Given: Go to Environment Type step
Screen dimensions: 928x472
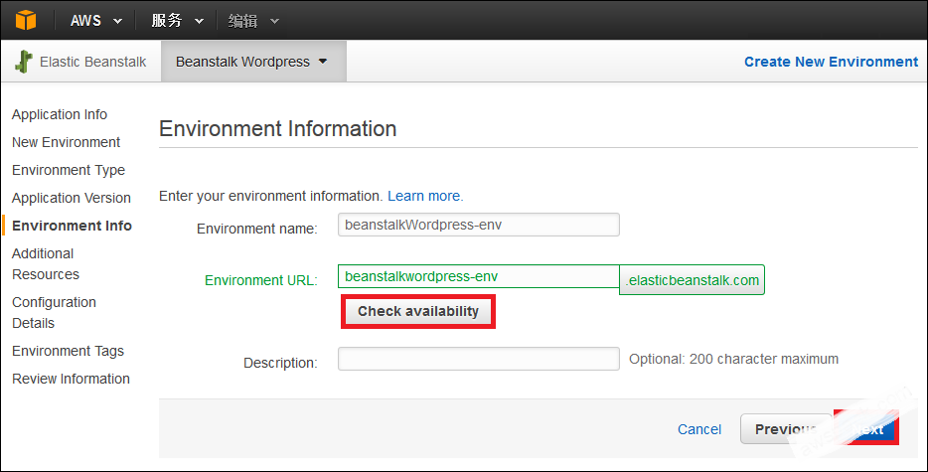Looking at the screenshot, I should (x=69, y=170).
